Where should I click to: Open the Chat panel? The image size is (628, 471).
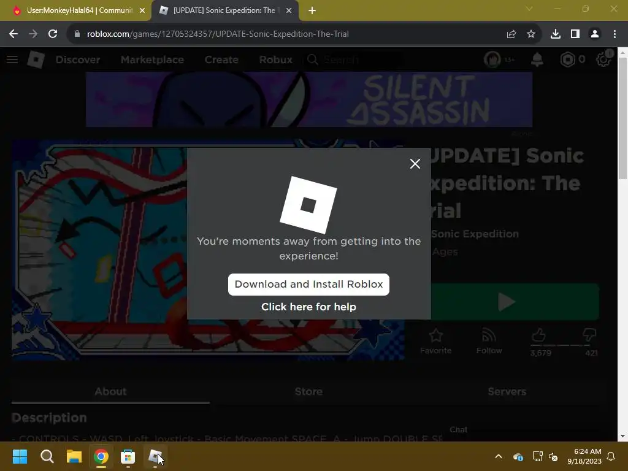pyautogui.click(x=458, y=430)
